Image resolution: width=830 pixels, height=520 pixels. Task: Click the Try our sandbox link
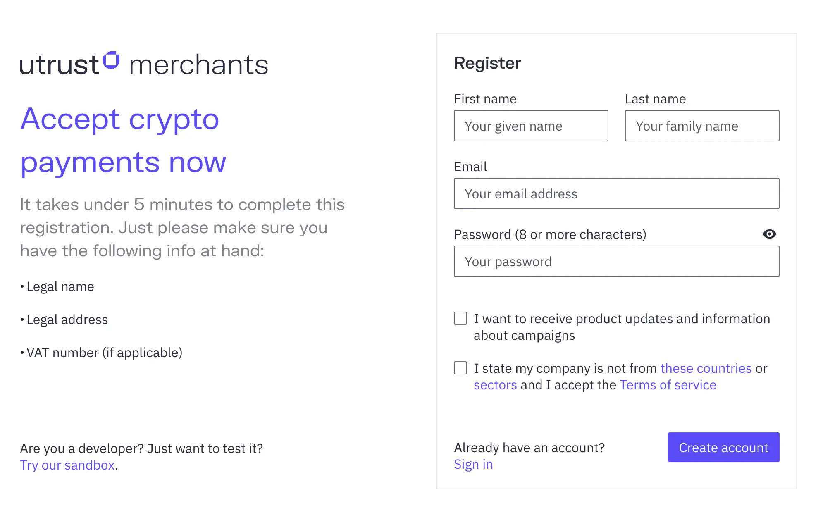pos(67,465)
